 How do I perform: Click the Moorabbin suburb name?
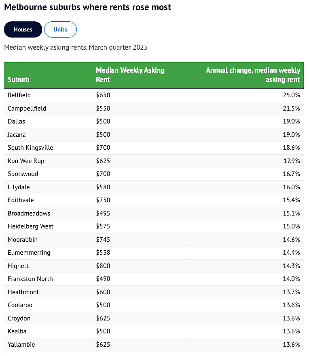click(23, 239)
